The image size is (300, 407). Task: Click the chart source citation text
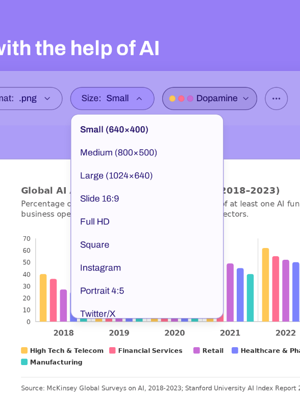(160, 388)
